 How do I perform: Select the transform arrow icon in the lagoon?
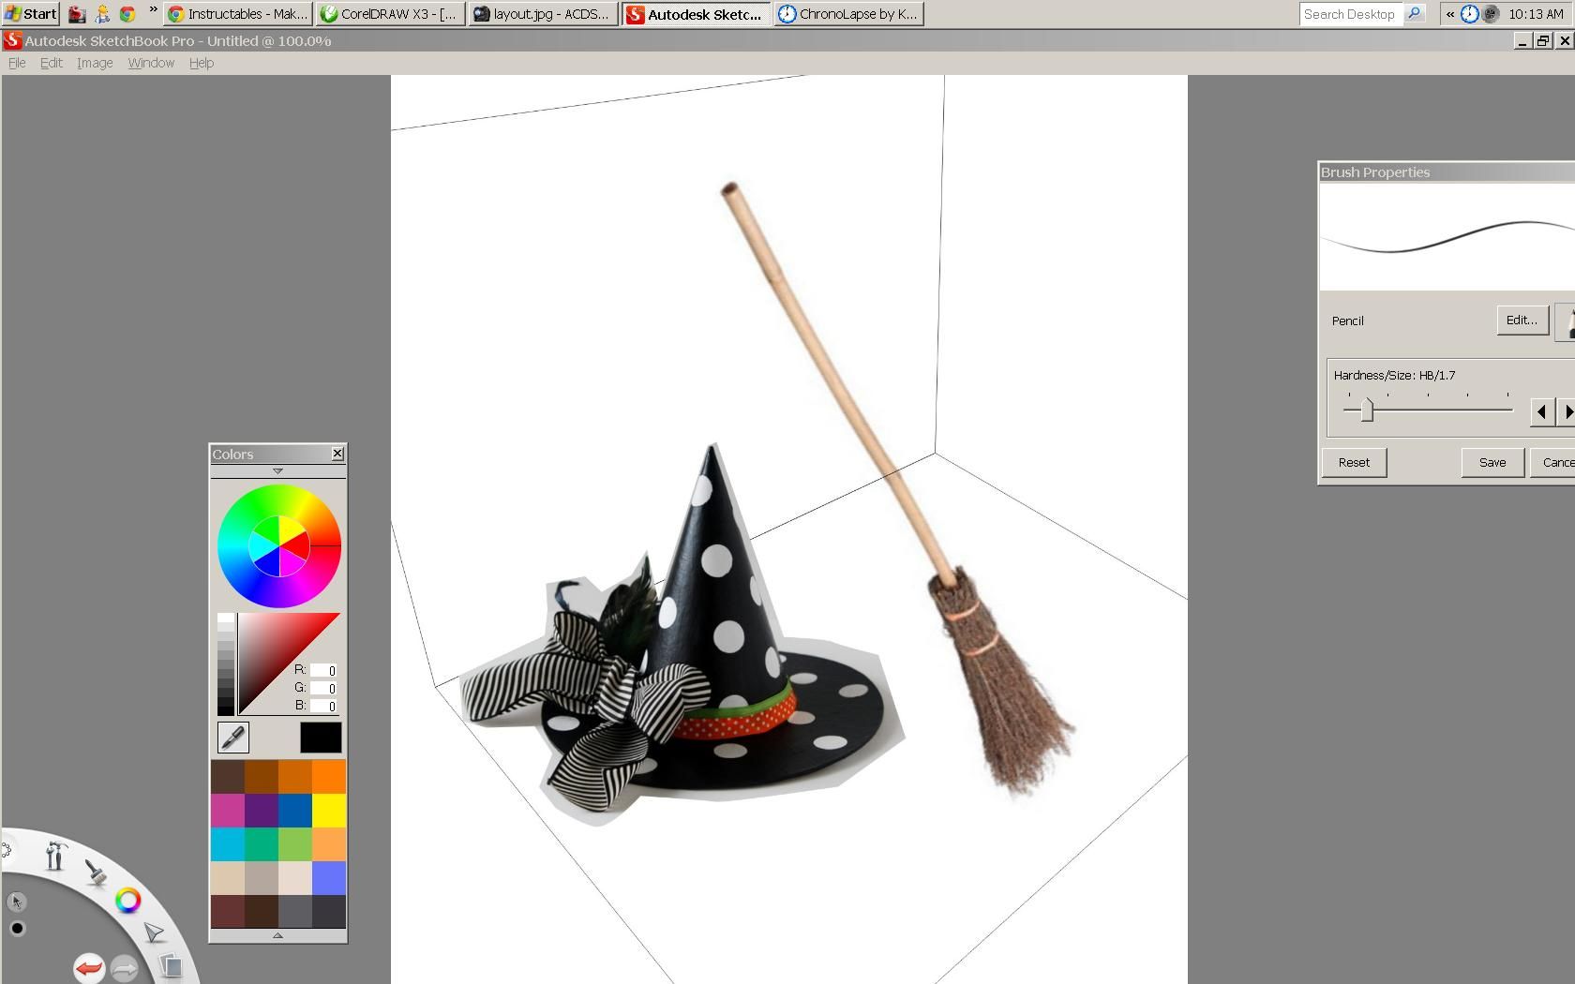click(x=153, y=932)
